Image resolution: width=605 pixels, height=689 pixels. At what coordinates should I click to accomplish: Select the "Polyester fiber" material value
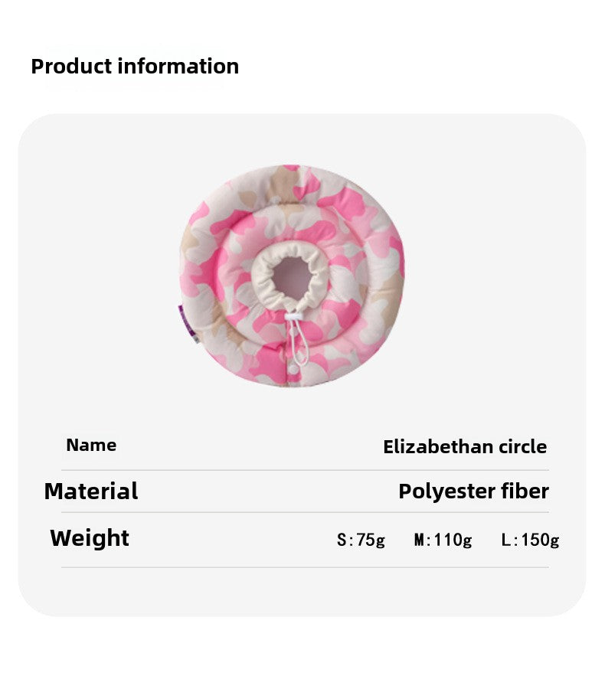click(473, 491)
